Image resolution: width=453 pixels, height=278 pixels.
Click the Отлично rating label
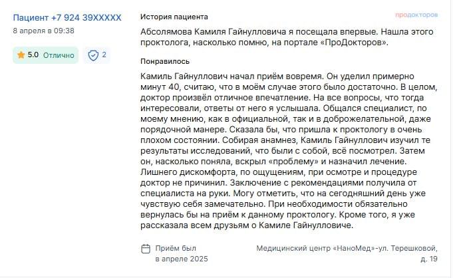point(59,55)
